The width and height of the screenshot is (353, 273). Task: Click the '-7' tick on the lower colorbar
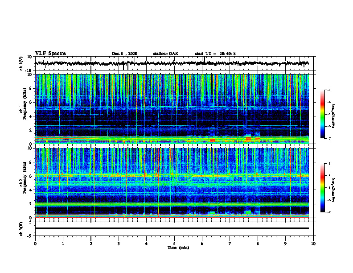(328, 212)
